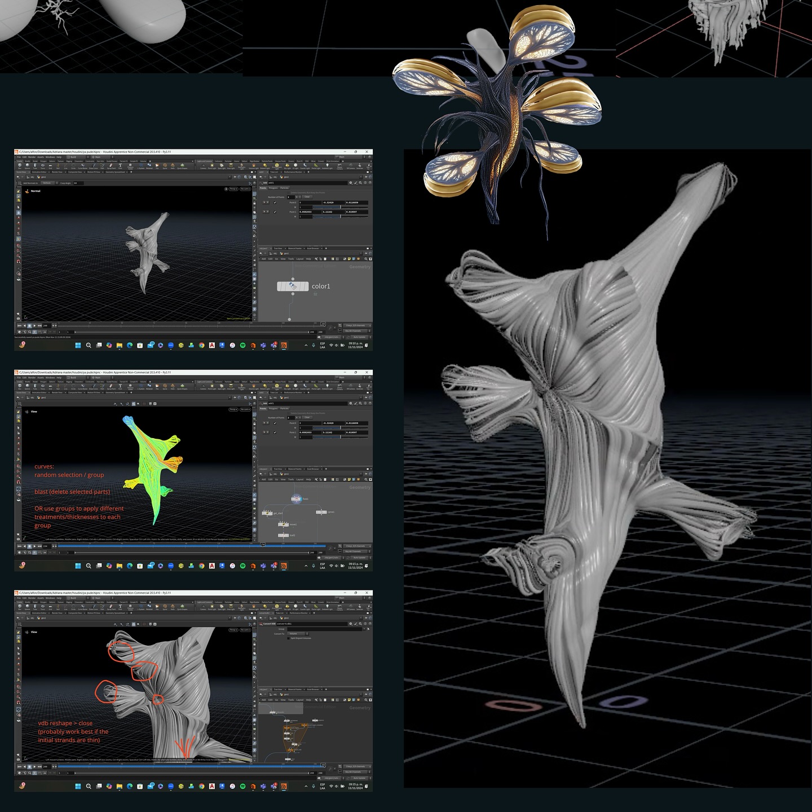This screenshot has width=812, height=812.
Task: Switch to Particles tab in middle Houdini window
Action: pyautogui.click(x=284, y=408)
